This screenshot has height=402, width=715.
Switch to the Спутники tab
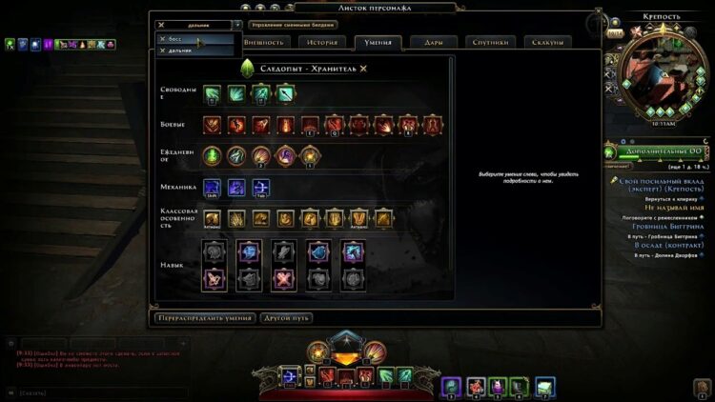click(x=490, y=42)
